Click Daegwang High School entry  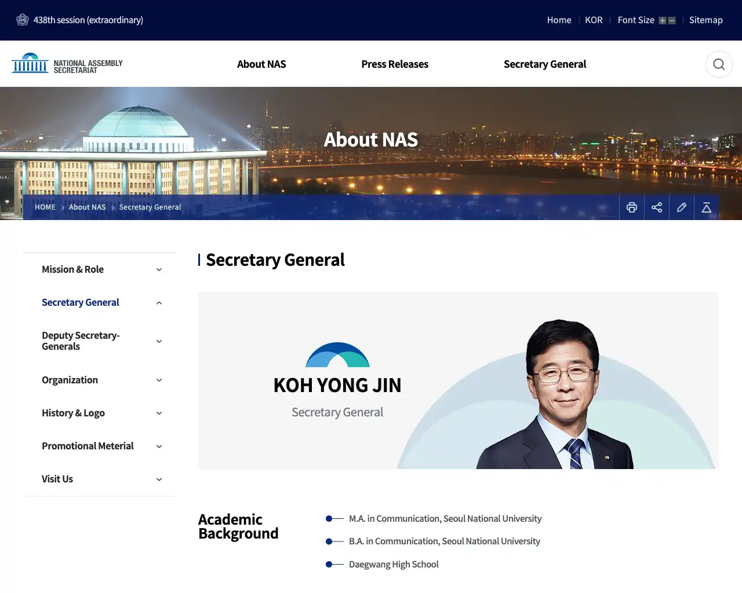(x=394, y=565)
